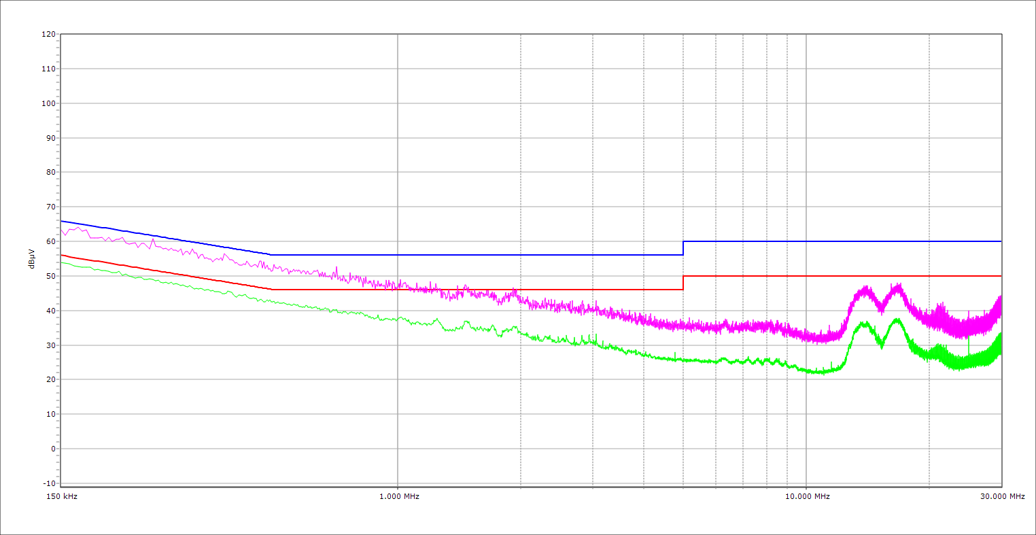Click the 30.000 MHz x-axis label
1036x535 pixels.
1003,496
